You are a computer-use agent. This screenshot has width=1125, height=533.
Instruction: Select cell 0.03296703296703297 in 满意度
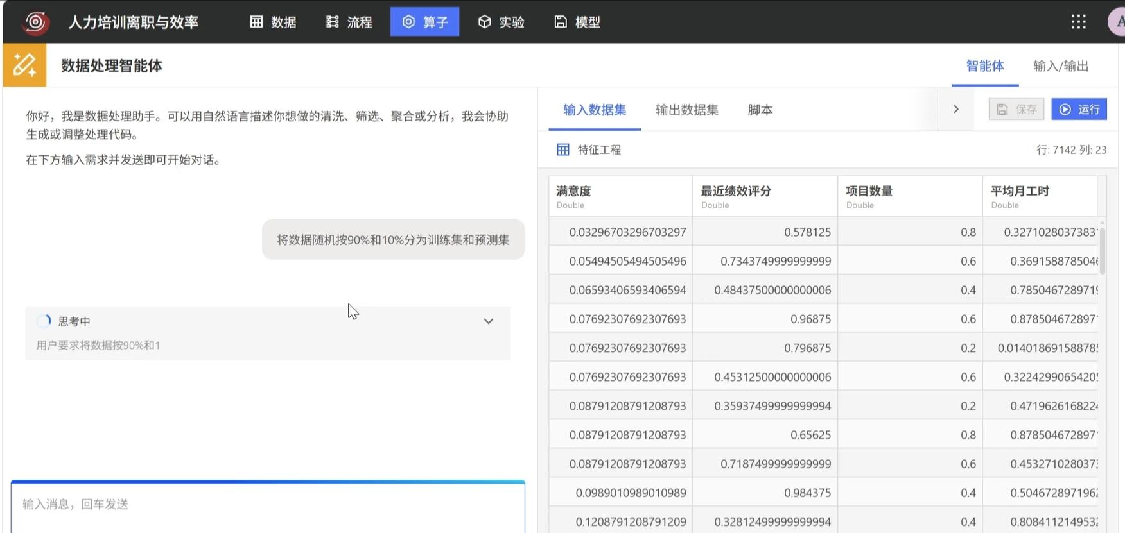click(621, 232)
